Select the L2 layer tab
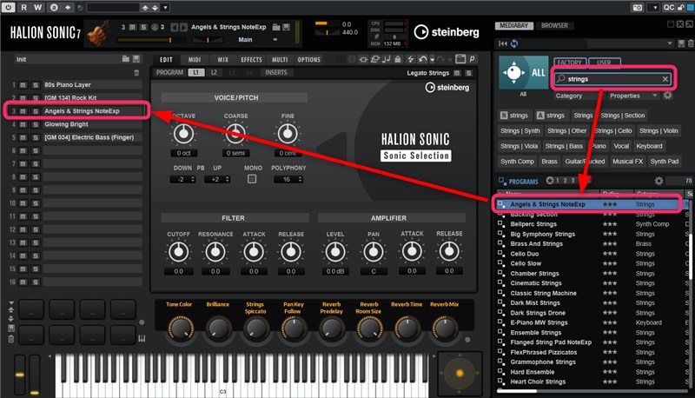This screenshot has width=695, height=398. coord(214,72)
